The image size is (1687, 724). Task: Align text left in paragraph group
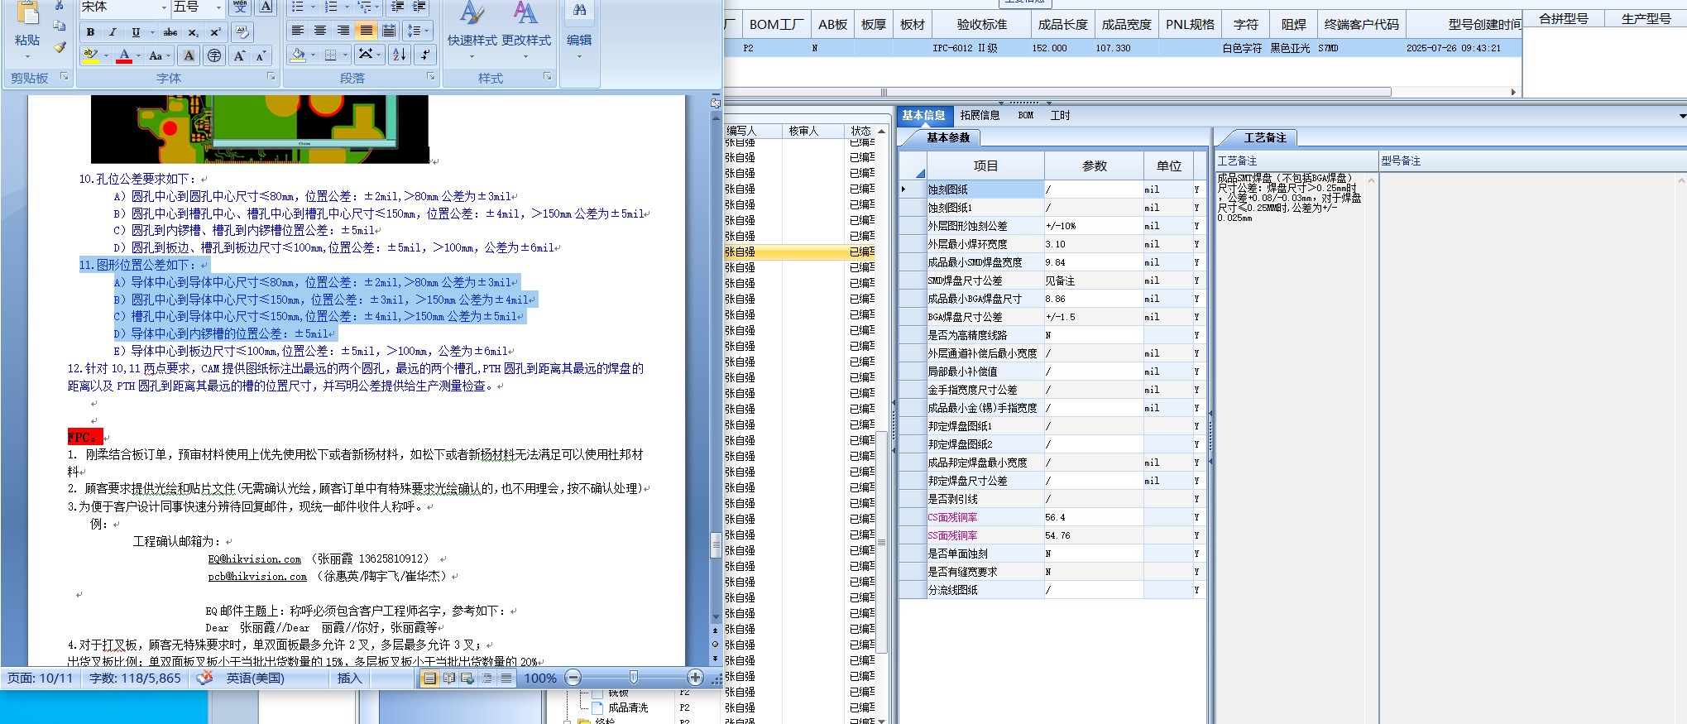tap(298, 31)
